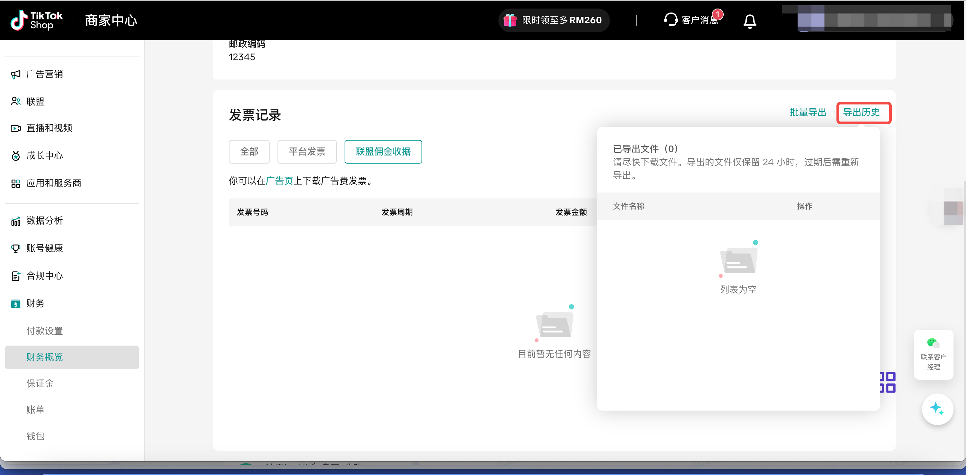Click the 广告营销 megaphone icon
Image resolution: width=966 pixels, height=475 pixels.
[16, 74]
